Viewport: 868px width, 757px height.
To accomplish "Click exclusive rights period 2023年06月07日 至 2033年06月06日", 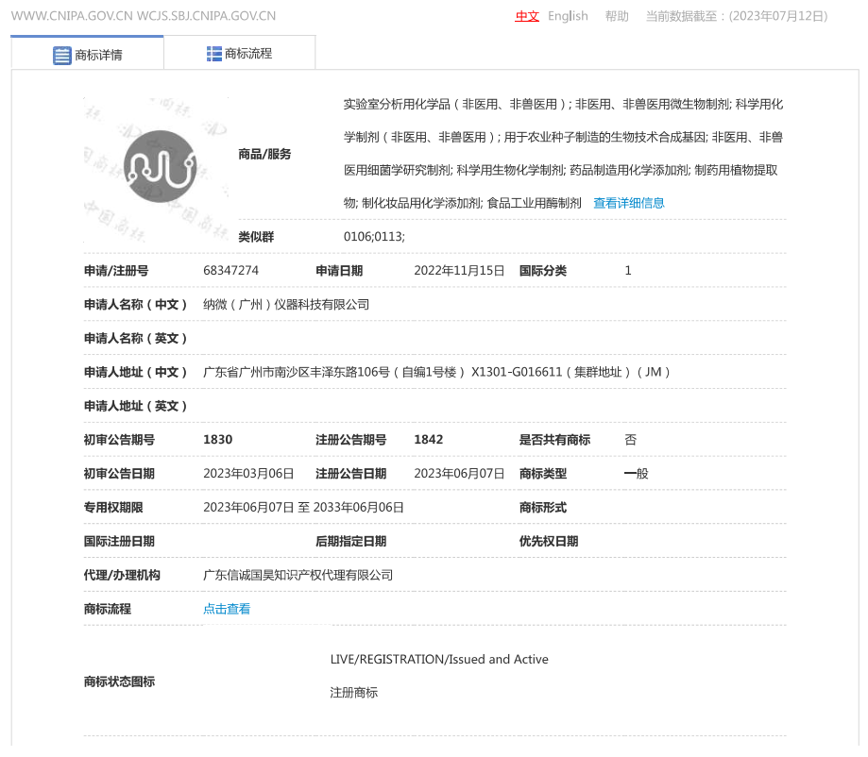I will click(x=303, y=507).
